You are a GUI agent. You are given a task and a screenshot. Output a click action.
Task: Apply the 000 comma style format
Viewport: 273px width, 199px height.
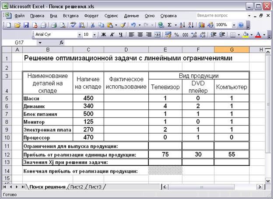point(185,35)
